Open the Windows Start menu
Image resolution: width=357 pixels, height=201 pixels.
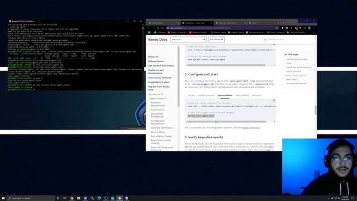tap(3, 198)
